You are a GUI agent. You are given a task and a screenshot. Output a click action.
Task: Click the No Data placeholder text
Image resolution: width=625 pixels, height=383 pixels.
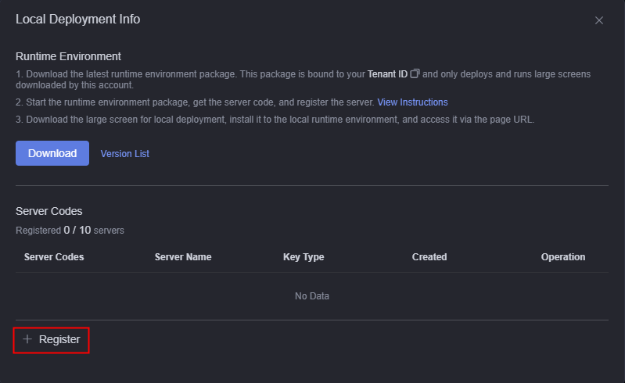pyautogui.click(x=312, y=296)
